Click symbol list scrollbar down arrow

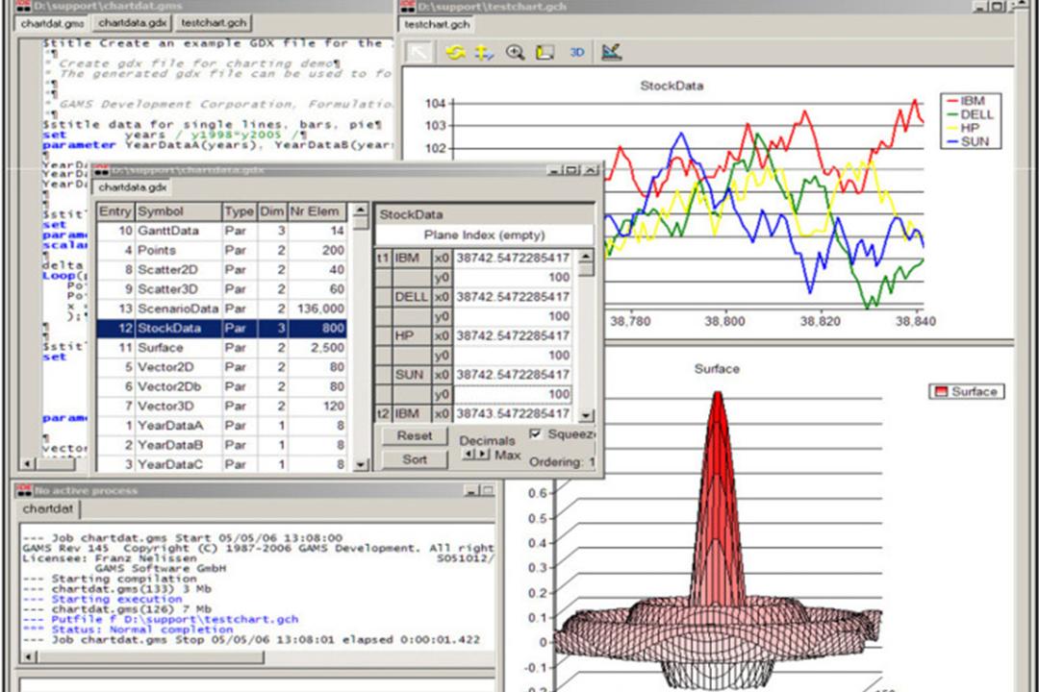point(361,465)
